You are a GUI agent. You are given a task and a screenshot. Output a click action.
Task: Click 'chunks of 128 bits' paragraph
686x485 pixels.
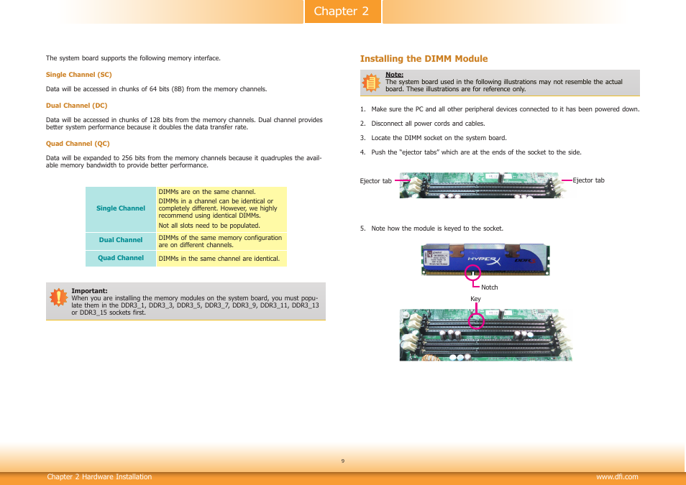pyautogui.click(x=184, y=124)
